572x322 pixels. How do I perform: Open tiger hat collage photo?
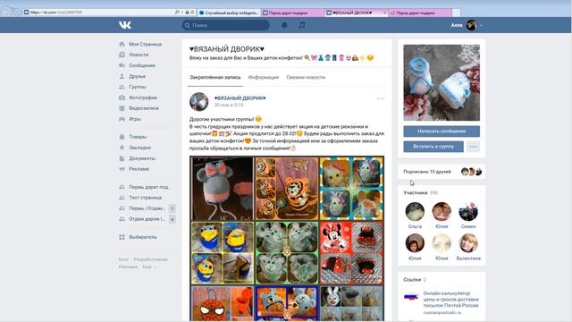(x=287, y=189)
